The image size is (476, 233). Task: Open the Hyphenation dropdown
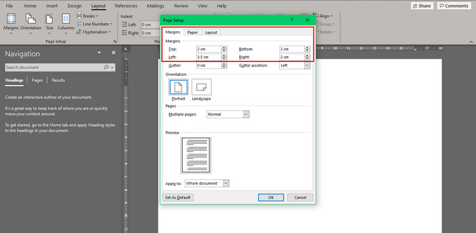pyautogui.click(x=94, y=32)
